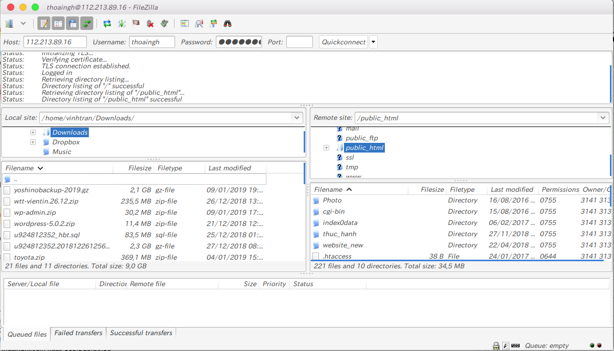This screenshot has width=614, height=351.
Task: Select the .htaccess file icon
Action: pyautogui.click(x=316, y=256)
